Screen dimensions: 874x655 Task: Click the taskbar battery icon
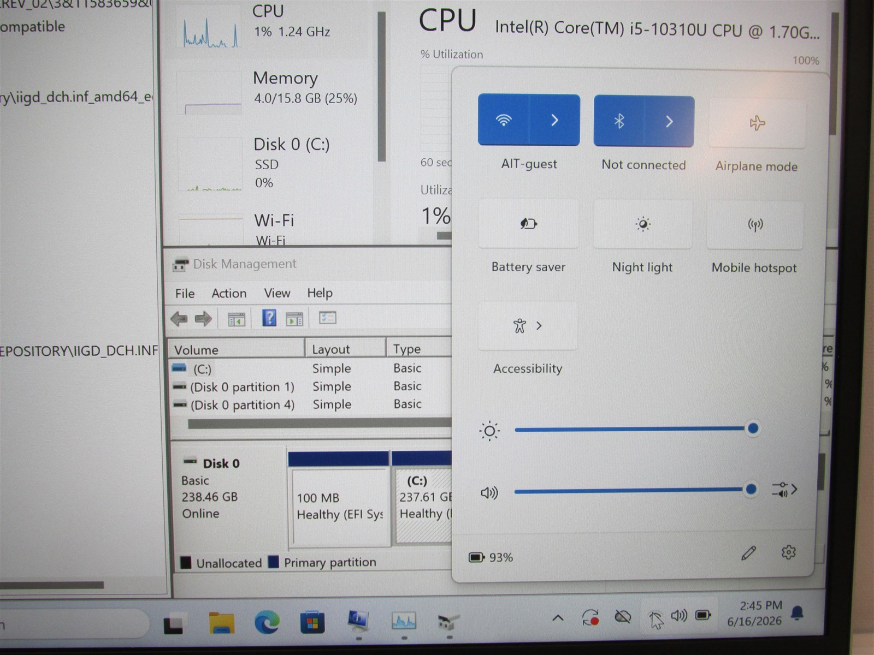703,615
